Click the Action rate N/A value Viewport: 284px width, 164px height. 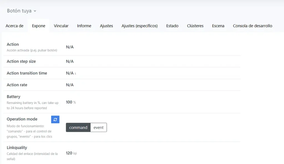pos(70,85)
